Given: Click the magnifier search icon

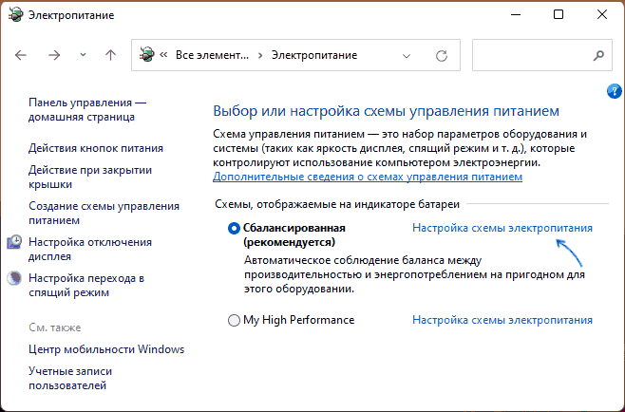Looking at the screenshot, I should 598,55.
